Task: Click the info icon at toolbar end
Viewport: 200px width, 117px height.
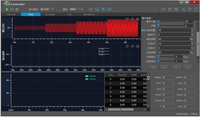Action: [196, 10]
